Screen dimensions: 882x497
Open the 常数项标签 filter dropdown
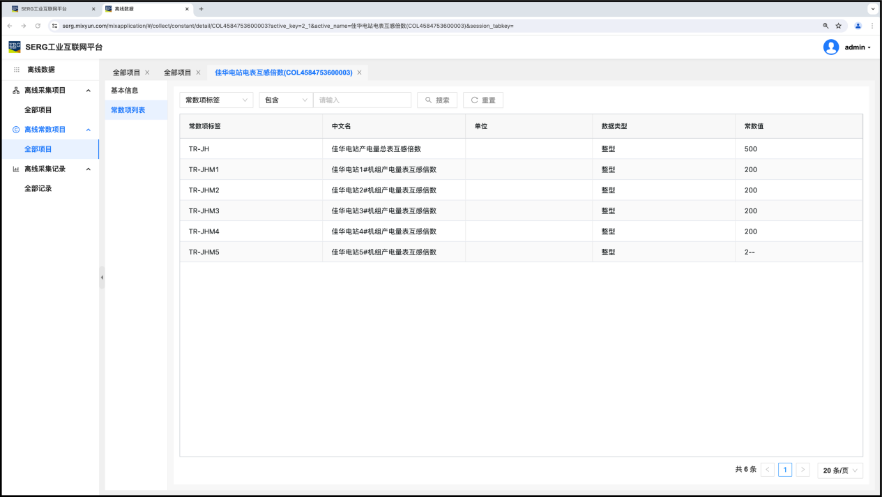tap(216, 100)
